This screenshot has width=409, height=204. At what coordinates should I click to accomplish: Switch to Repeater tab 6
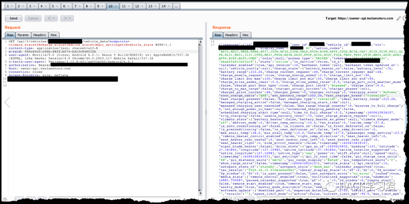[x=64, y=6]
